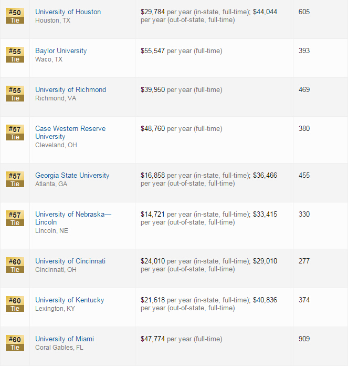Screen dimensions: 348x366
Task: Open the University of Miami link
Action: [65, 339]
